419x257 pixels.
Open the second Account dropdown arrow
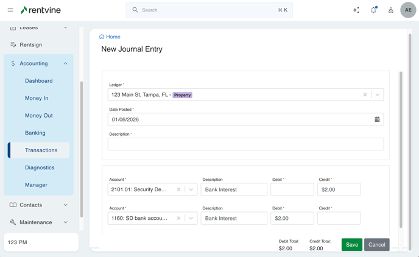[191, 218]
